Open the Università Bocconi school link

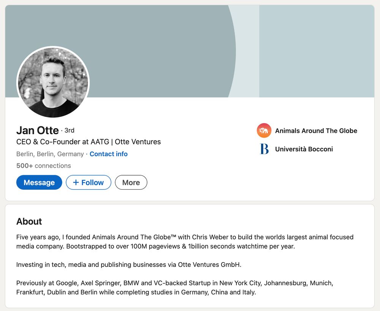[304, 149]
